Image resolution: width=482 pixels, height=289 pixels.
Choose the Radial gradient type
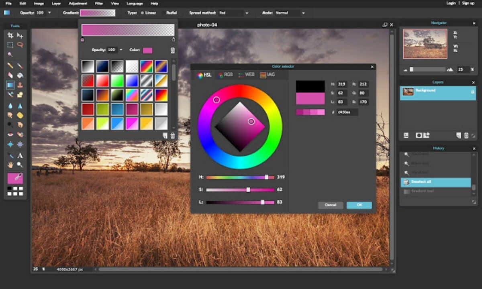pyautogui.click(x=172, y=13)
